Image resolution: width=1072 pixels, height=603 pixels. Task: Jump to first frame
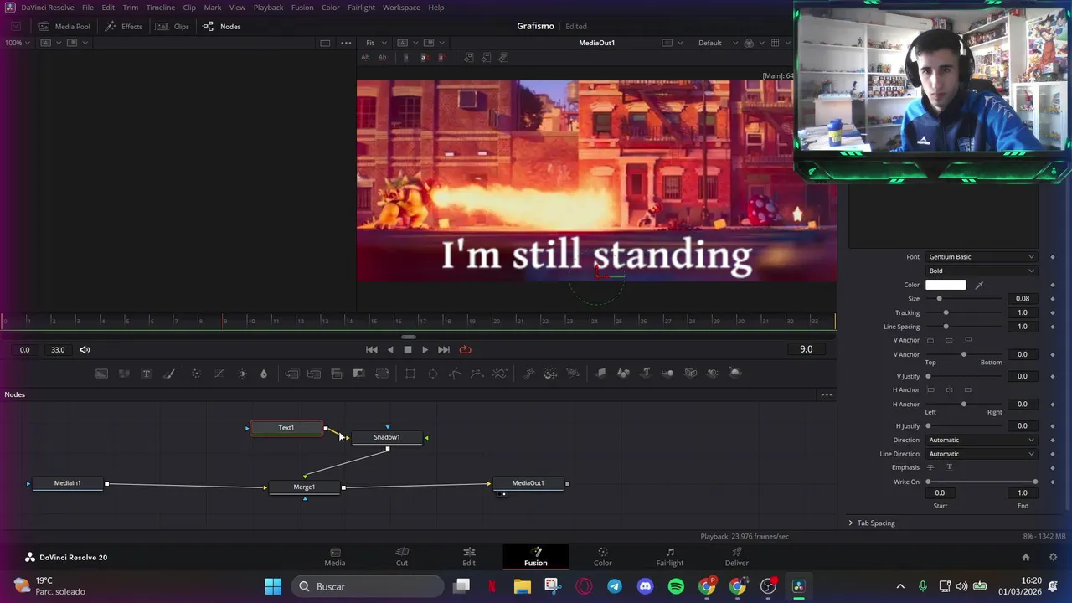[x=371, y=350]
